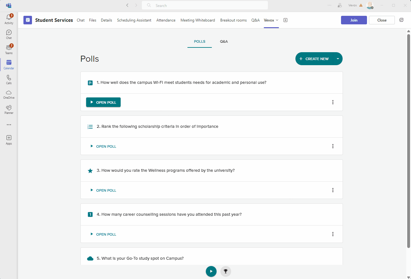Expand the Create New dropdown arrow
411x279 pixels.
click(338, 59)
